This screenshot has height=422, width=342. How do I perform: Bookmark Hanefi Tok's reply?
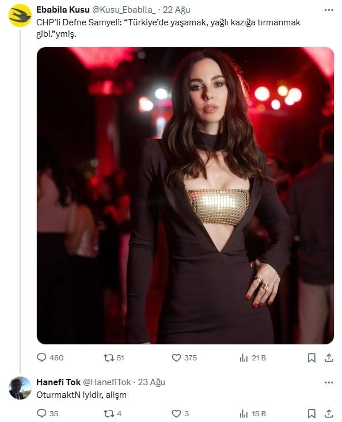pyautogui.click(x=311, y=413)
